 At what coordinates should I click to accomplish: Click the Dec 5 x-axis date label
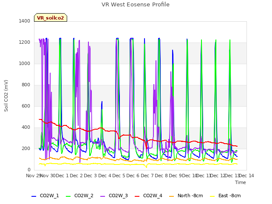(x=119, y=176)
